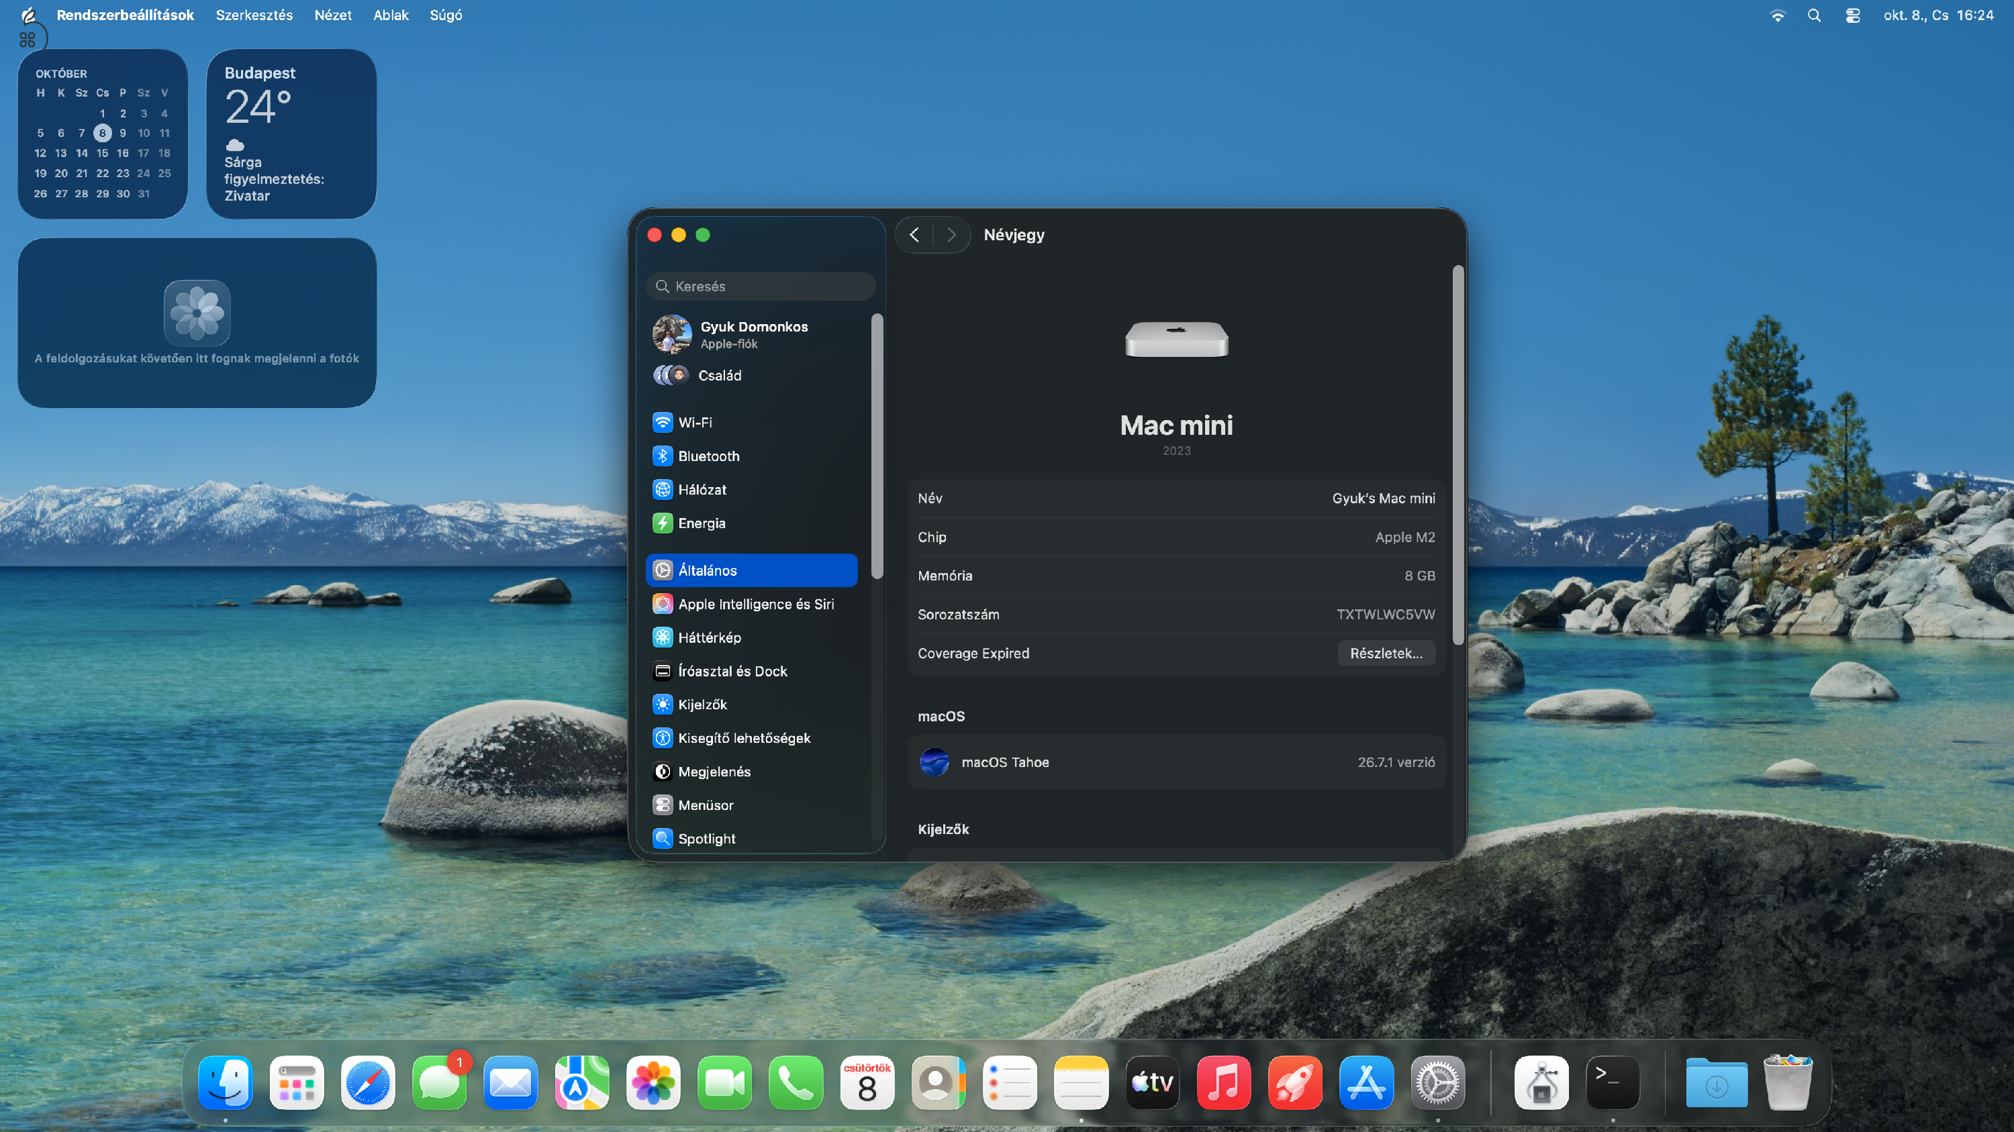
Task: Launch Safari from the Dock
Action: tap(367, 1083)
